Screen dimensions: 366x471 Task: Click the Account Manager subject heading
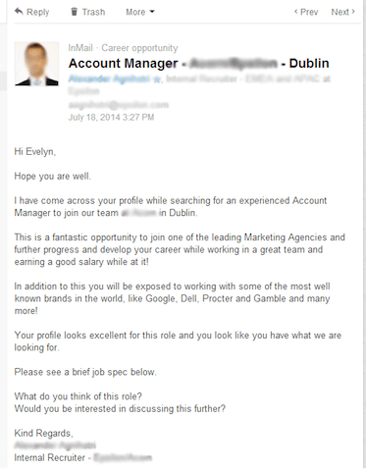coord(198,63)
